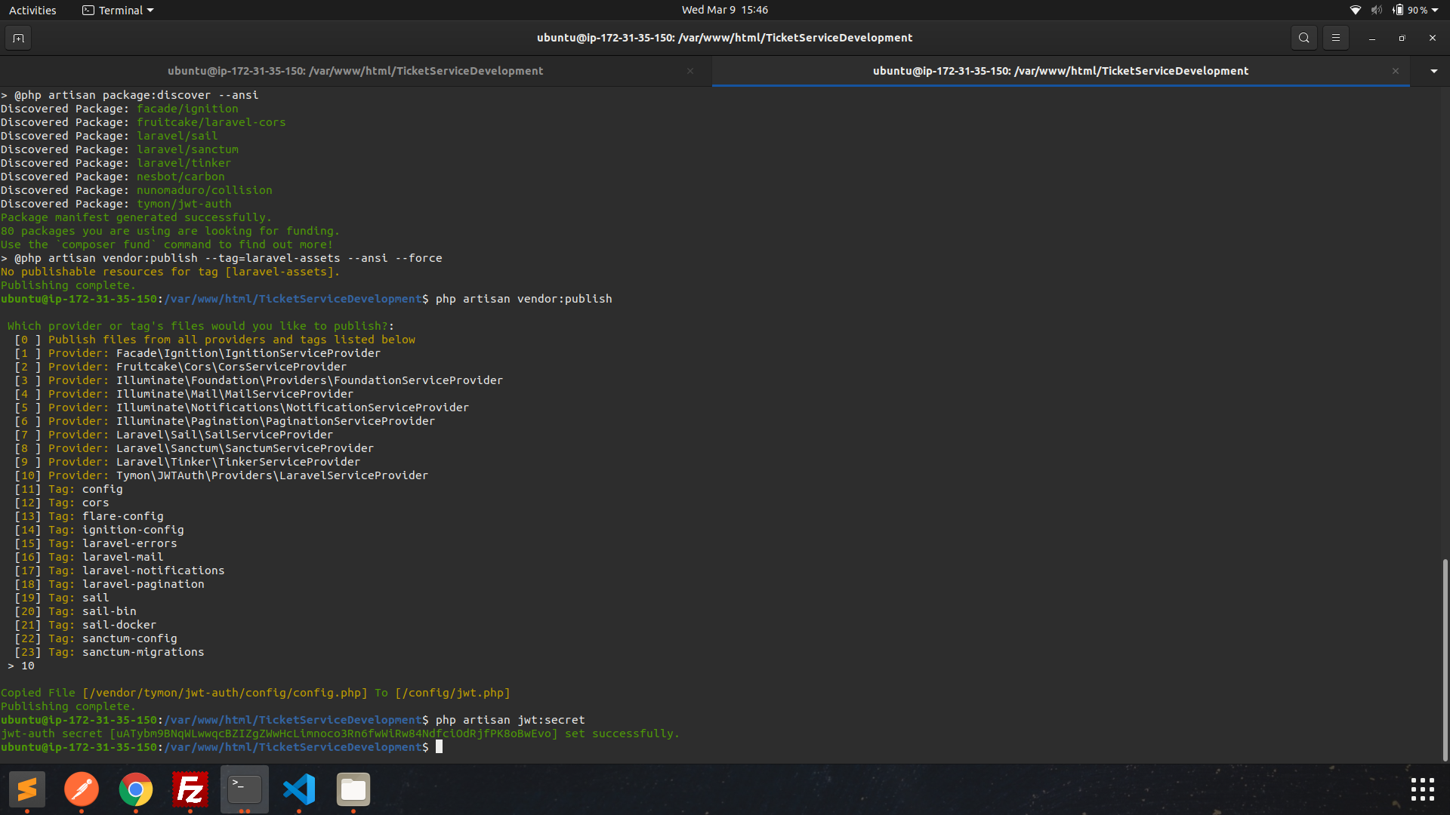This screenshot has height=815, width=1450.
Task: Open FileZilla from the dock
Action: click(x=190, y=789)
